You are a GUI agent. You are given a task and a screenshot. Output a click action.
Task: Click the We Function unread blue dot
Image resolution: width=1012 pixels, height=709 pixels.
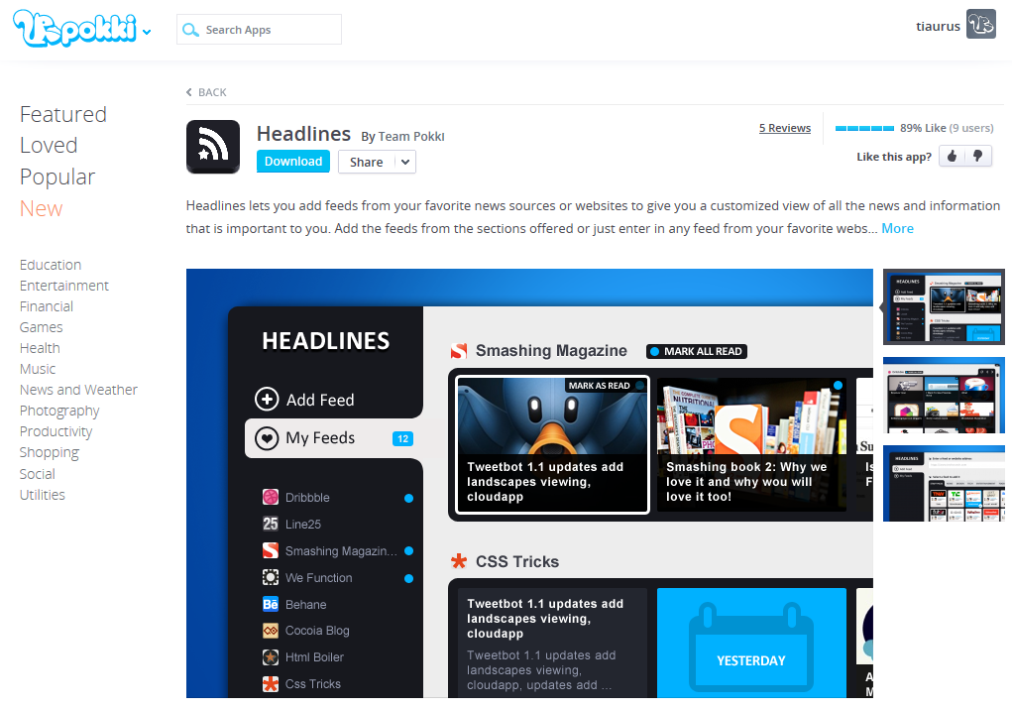pyautogui.click(x=408, y=578)
